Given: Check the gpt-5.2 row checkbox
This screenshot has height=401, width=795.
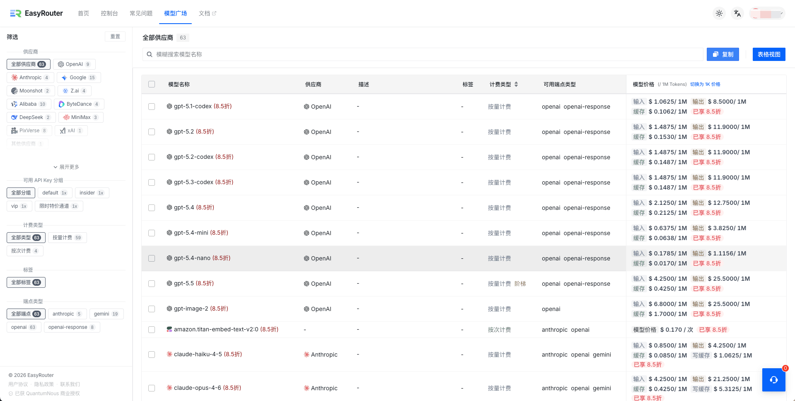Looking at the screenshot, I should click(152, 132).
